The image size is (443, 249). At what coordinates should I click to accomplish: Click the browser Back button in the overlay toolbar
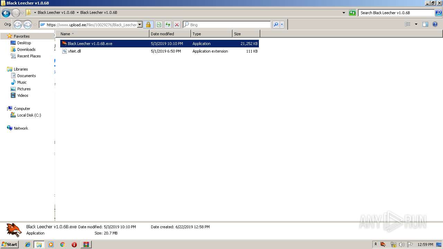click(18, 25)
